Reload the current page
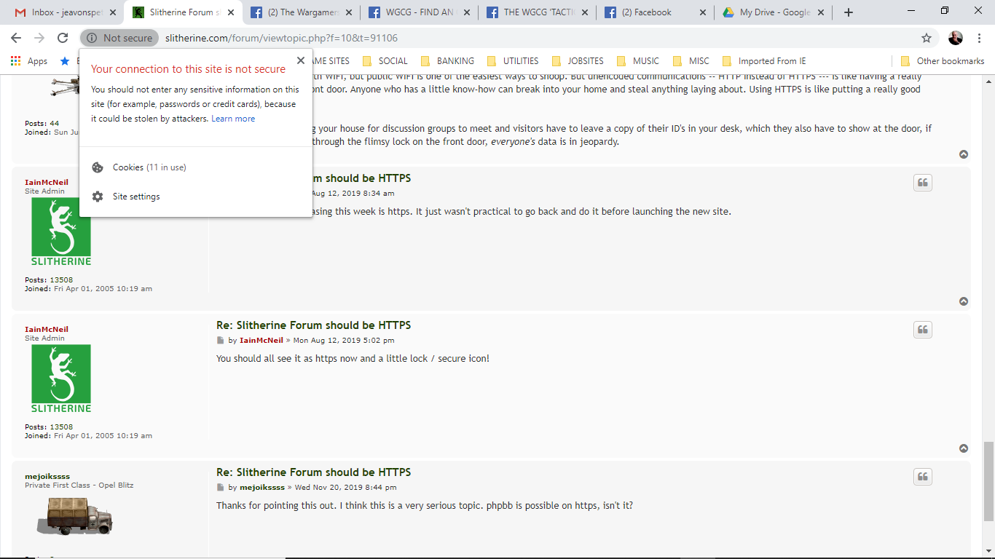The height and width of the screenshot is (559, 995). (x=63, y=38)
